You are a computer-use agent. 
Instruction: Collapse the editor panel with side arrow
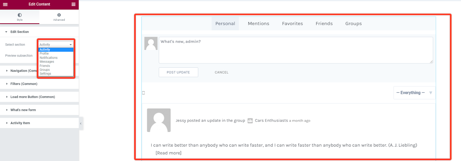point(81,123)
